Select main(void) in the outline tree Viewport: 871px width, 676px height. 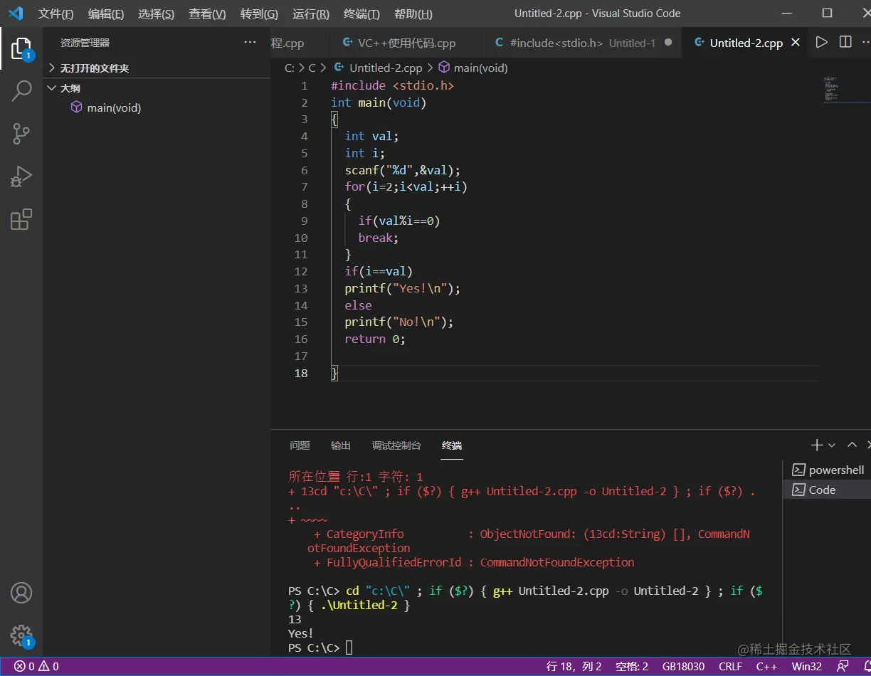pos(114,108)
